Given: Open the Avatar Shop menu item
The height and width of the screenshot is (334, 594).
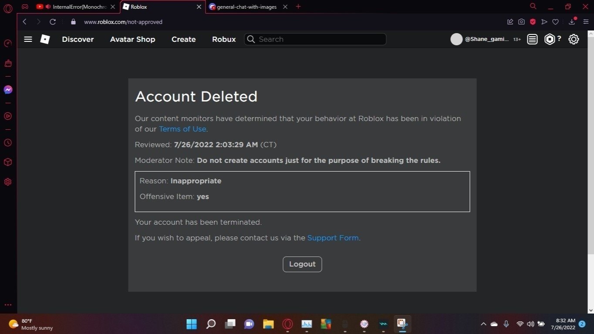Looking at the screenshot, I should click(132, 39).
